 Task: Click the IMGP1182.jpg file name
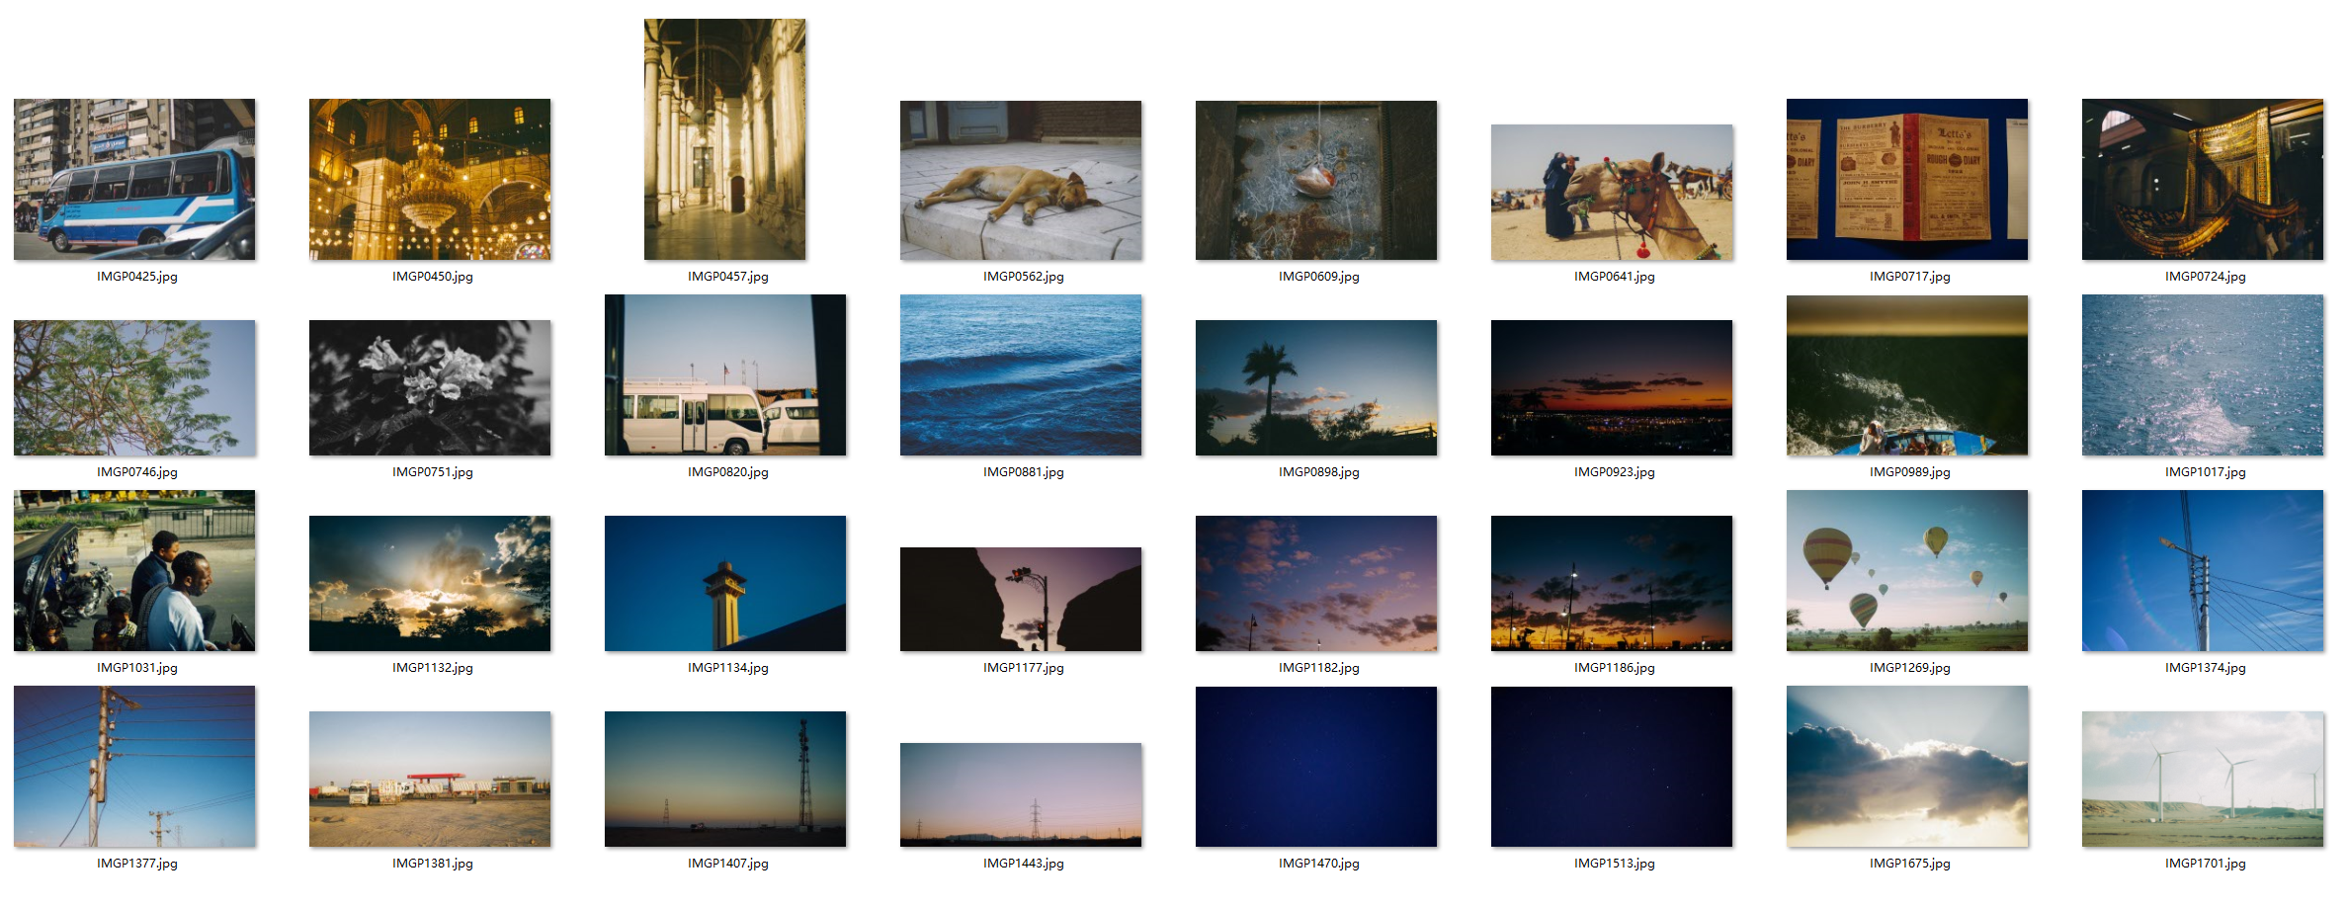tap(1319, 668)
